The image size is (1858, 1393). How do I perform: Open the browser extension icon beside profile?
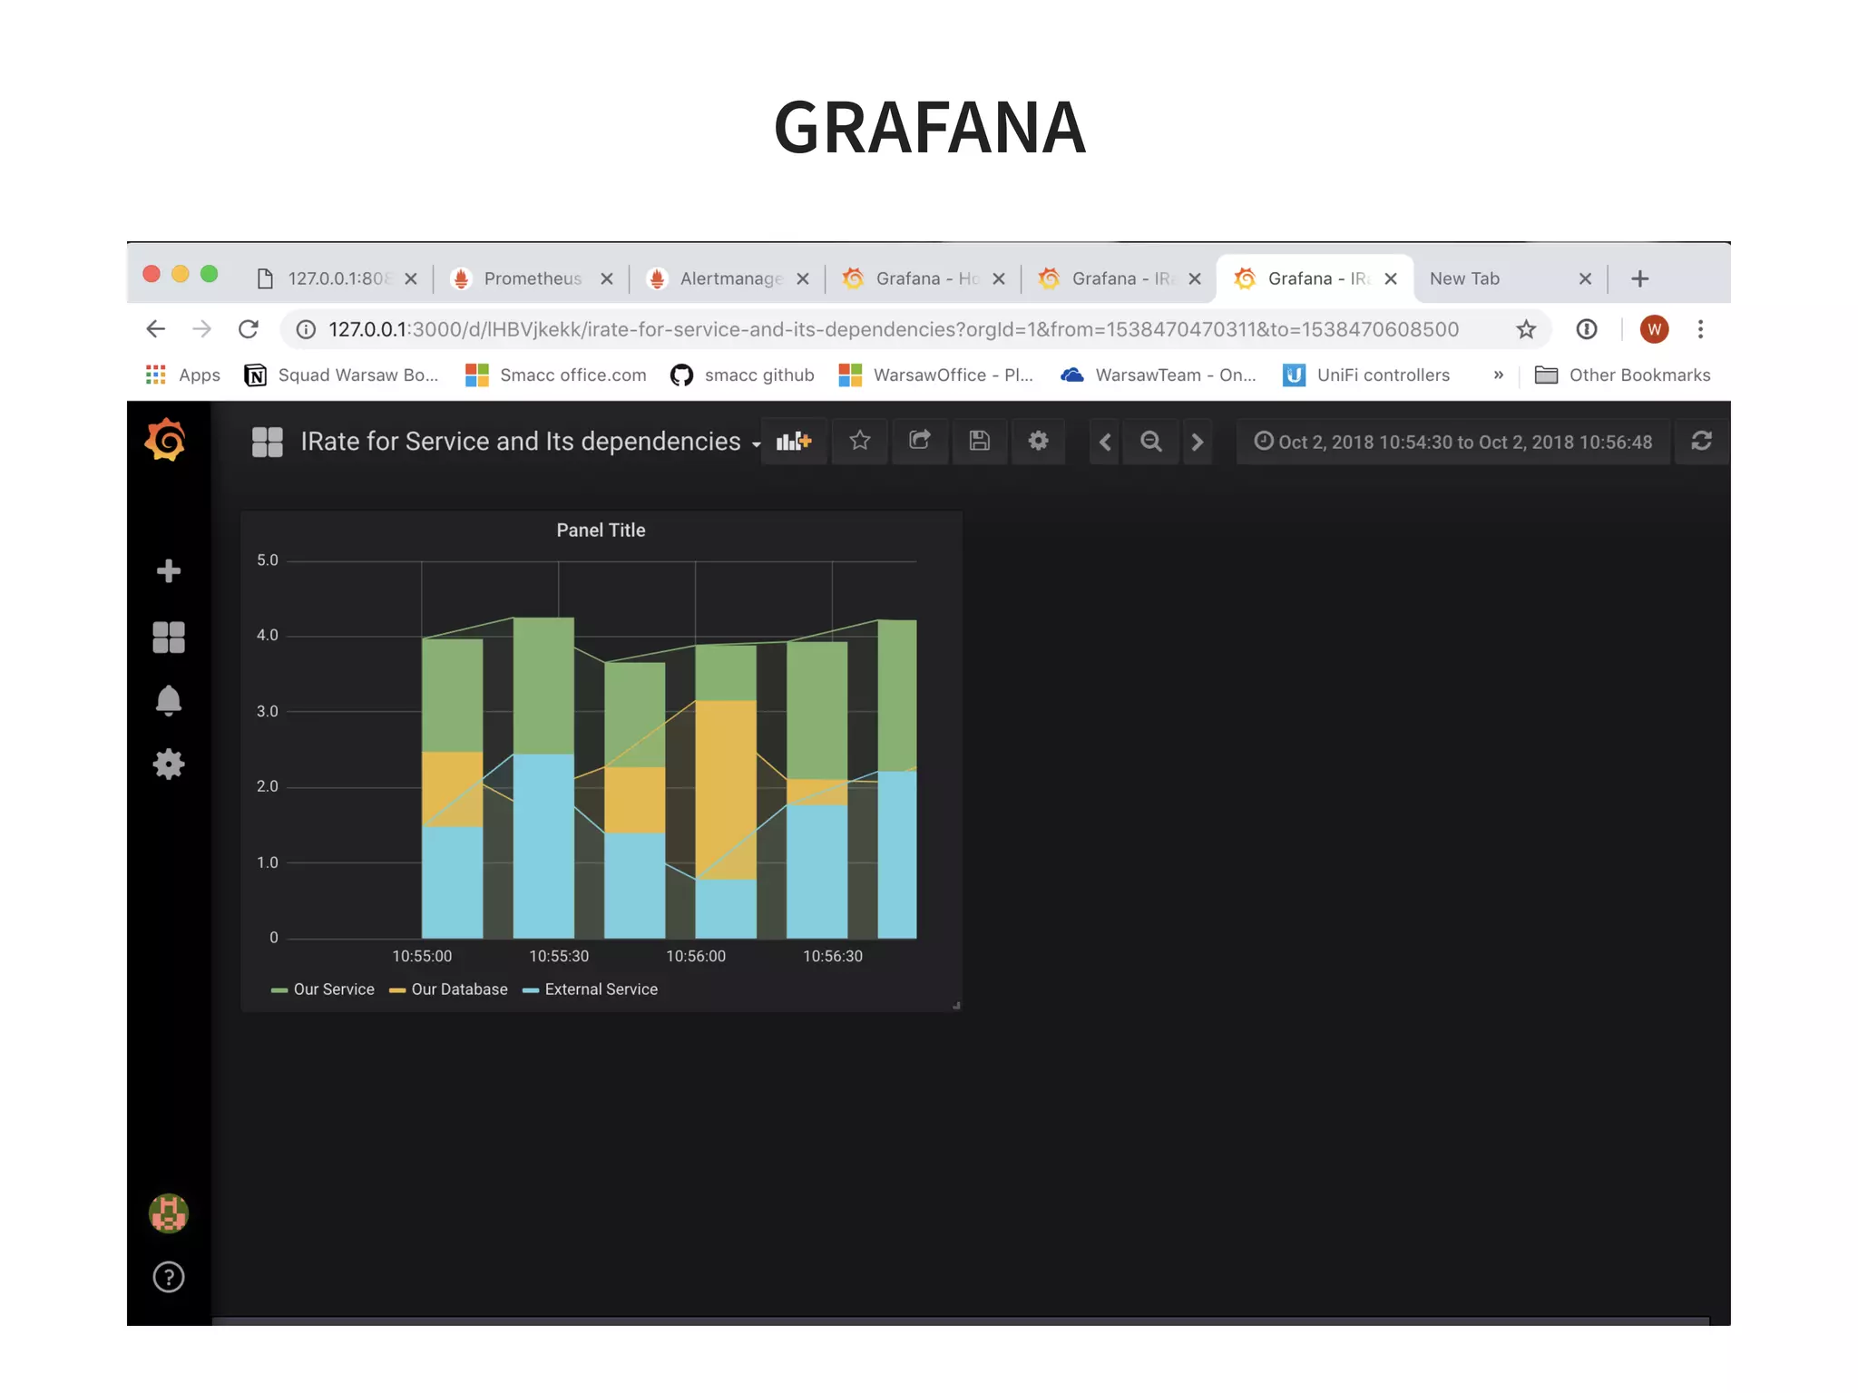(1587, 329)
